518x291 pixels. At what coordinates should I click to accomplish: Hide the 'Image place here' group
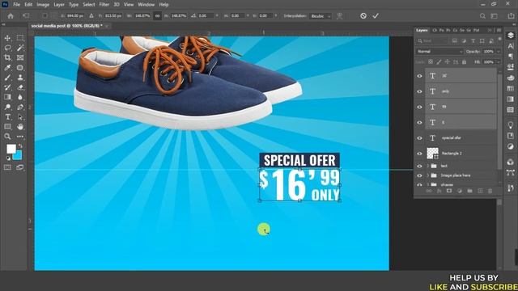[x=419, y=175]
